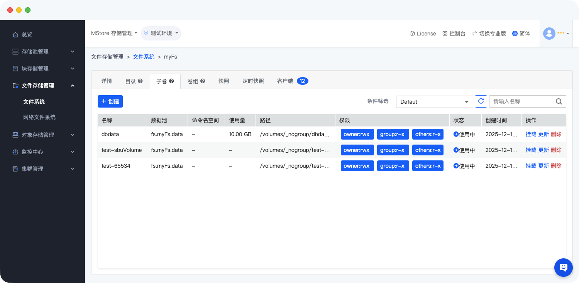This screenshot has width=579, height=283.
Task: Switch to professional edition via 切换专业版
Action: coord(489,34)
